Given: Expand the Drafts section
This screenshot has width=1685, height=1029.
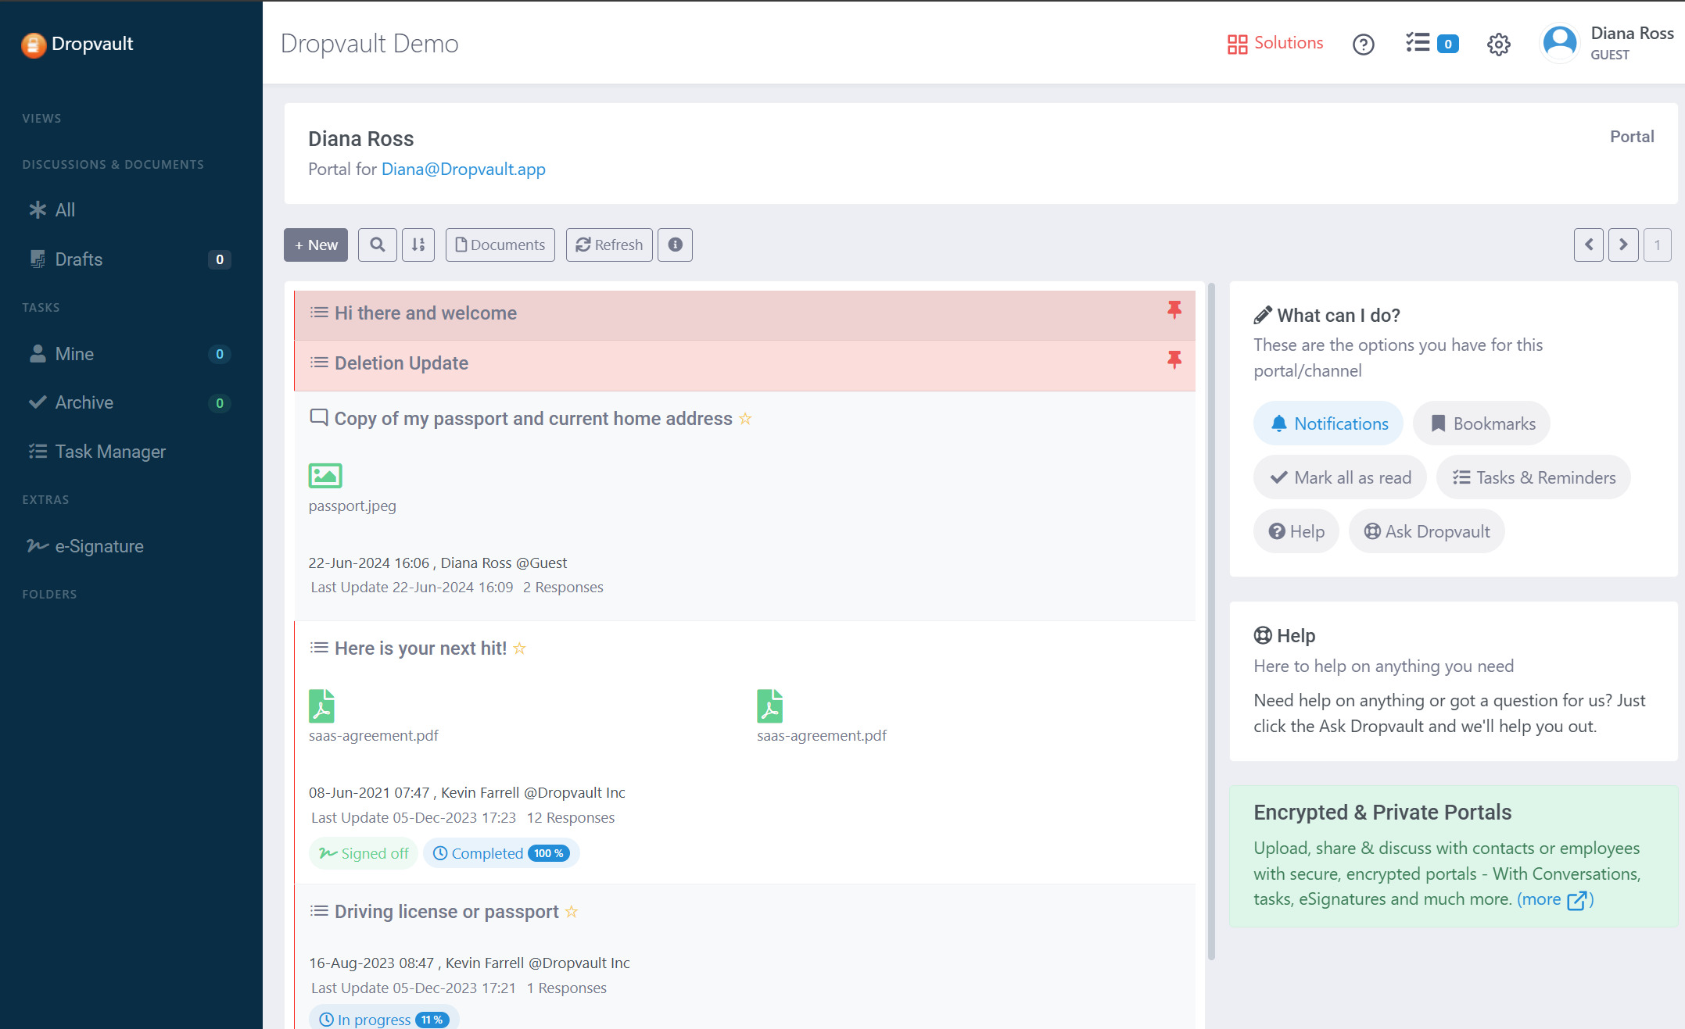Looking at the screenshot, I should (x=80, y=259).
